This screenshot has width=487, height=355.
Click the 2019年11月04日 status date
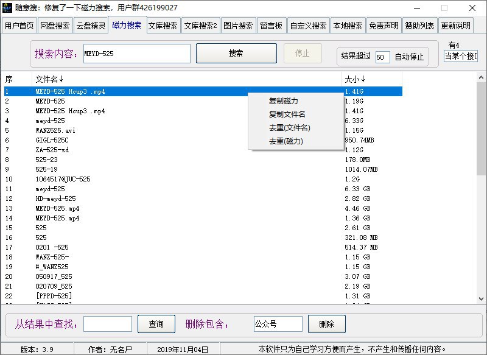click(183, 350)
